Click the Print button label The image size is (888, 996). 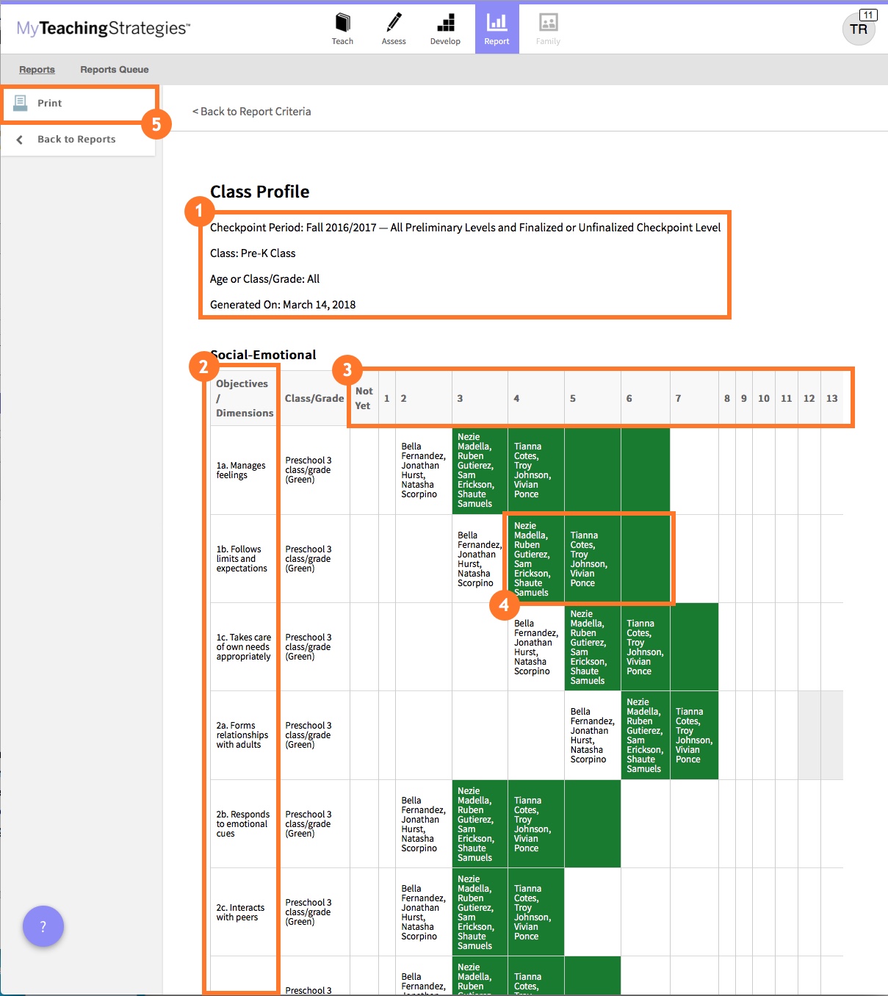coord(50,104)
